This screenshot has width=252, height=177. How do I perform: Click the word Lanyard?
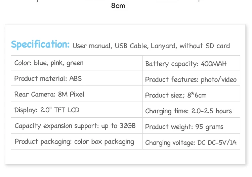pyautogui.click(x=163, y=46)
